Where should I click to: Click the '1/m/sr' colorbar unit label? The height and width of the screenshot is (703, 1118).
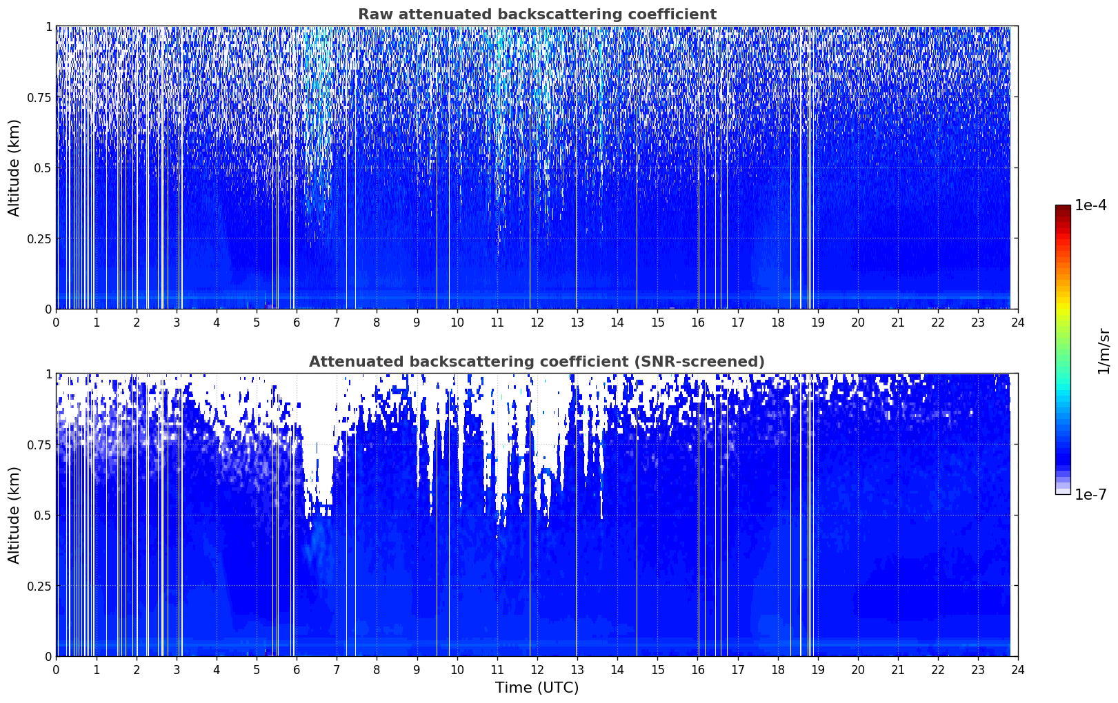point(1104,350)
